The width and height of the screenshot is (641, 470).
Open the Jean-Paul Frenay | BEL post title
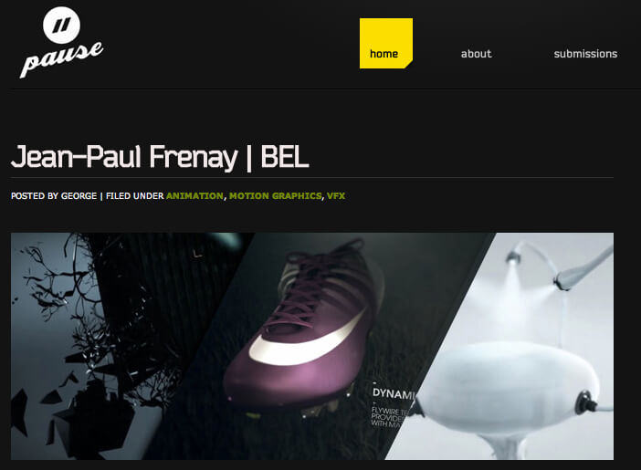[160, 157]
